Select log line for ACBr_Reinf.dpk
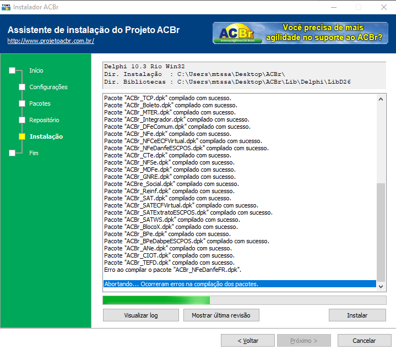Screen dimensions: 396x350 [x=240, y=191]
